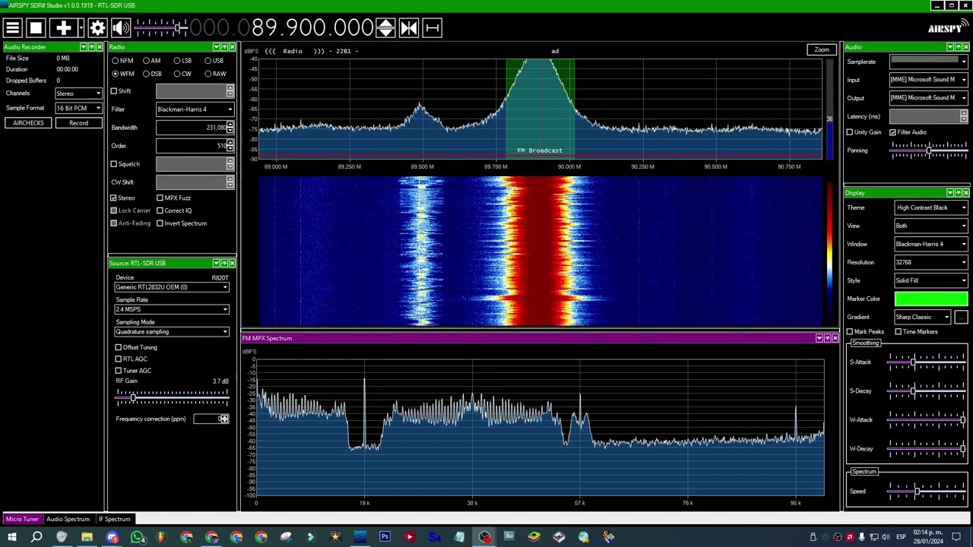The image size is (973, 547).
Task: Open the settings gear in toolbar
Action: pos(97,28)
